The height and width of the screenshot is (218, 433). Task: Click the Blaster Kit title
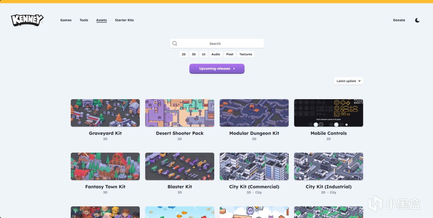(180, 187)
